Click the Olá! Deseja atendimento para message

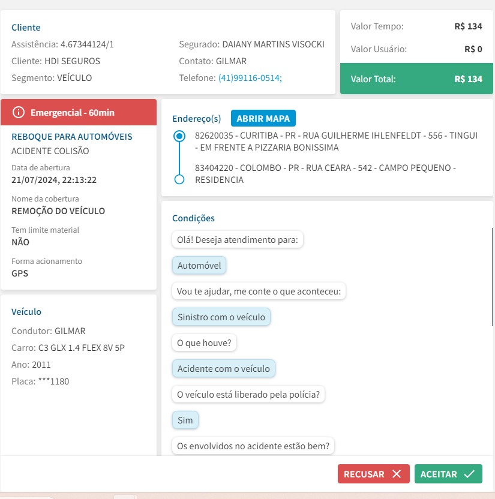coord(237,240)
